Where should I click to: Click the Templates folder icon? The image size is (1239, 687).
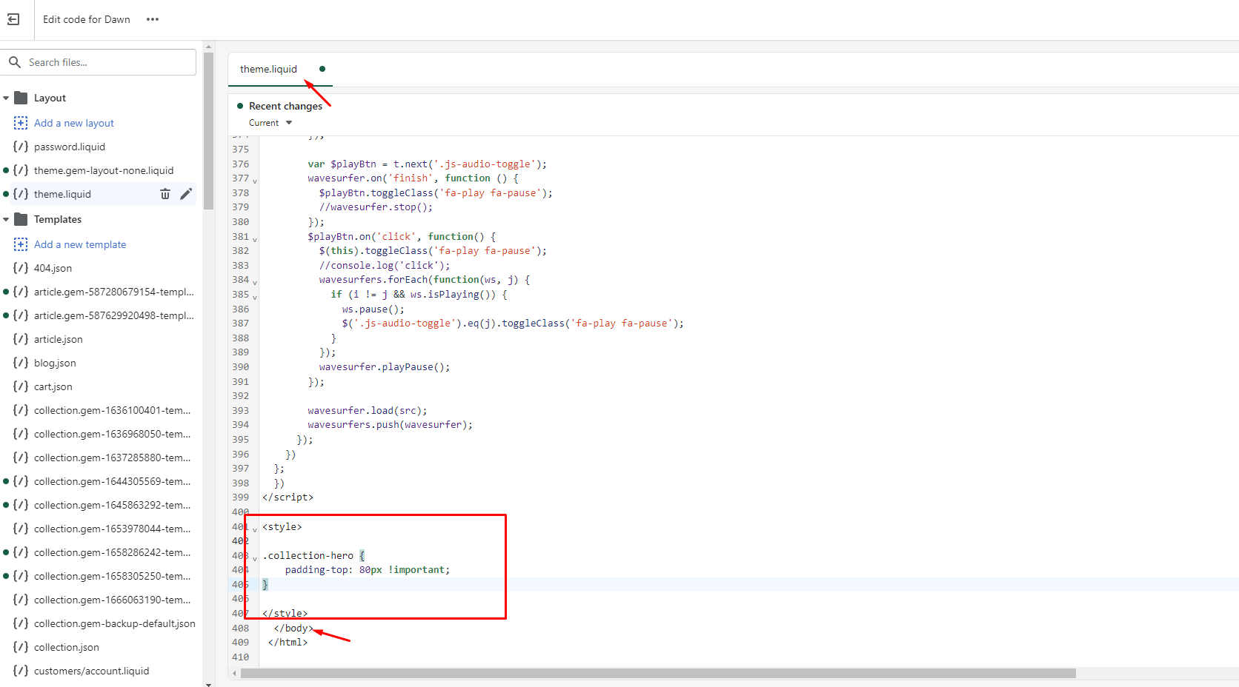pos(21,219)
